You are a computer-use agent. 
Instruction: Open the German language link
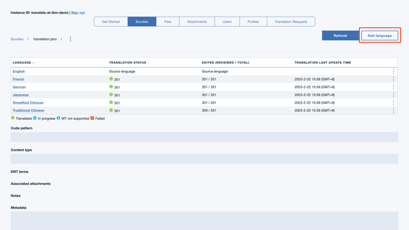click(x=19, y=87)
